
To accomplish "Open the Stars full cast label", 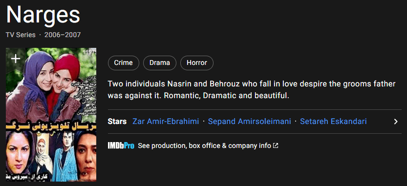I will pos(117,122).
